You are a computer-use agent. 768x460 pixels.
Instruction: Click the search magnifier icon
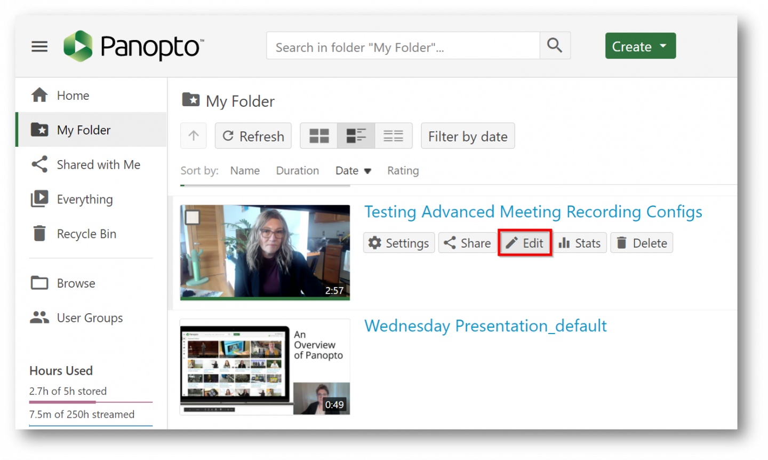pyautogui.click(x=555, y=45)
